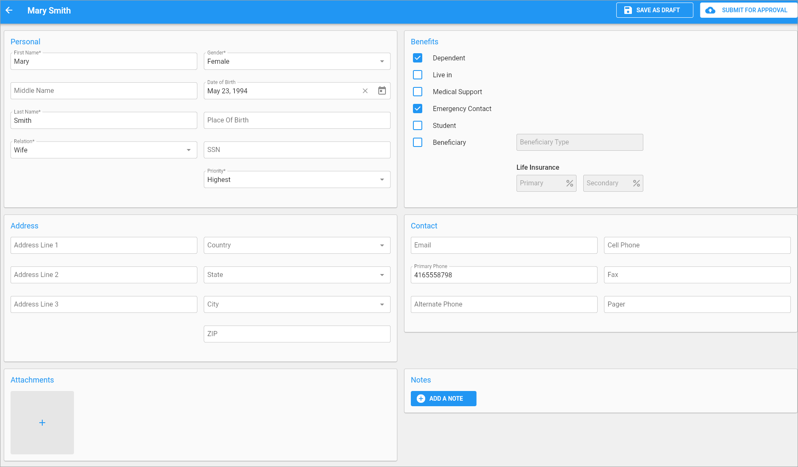Go back using the arrow icon
798x467 pixels.
9,11
